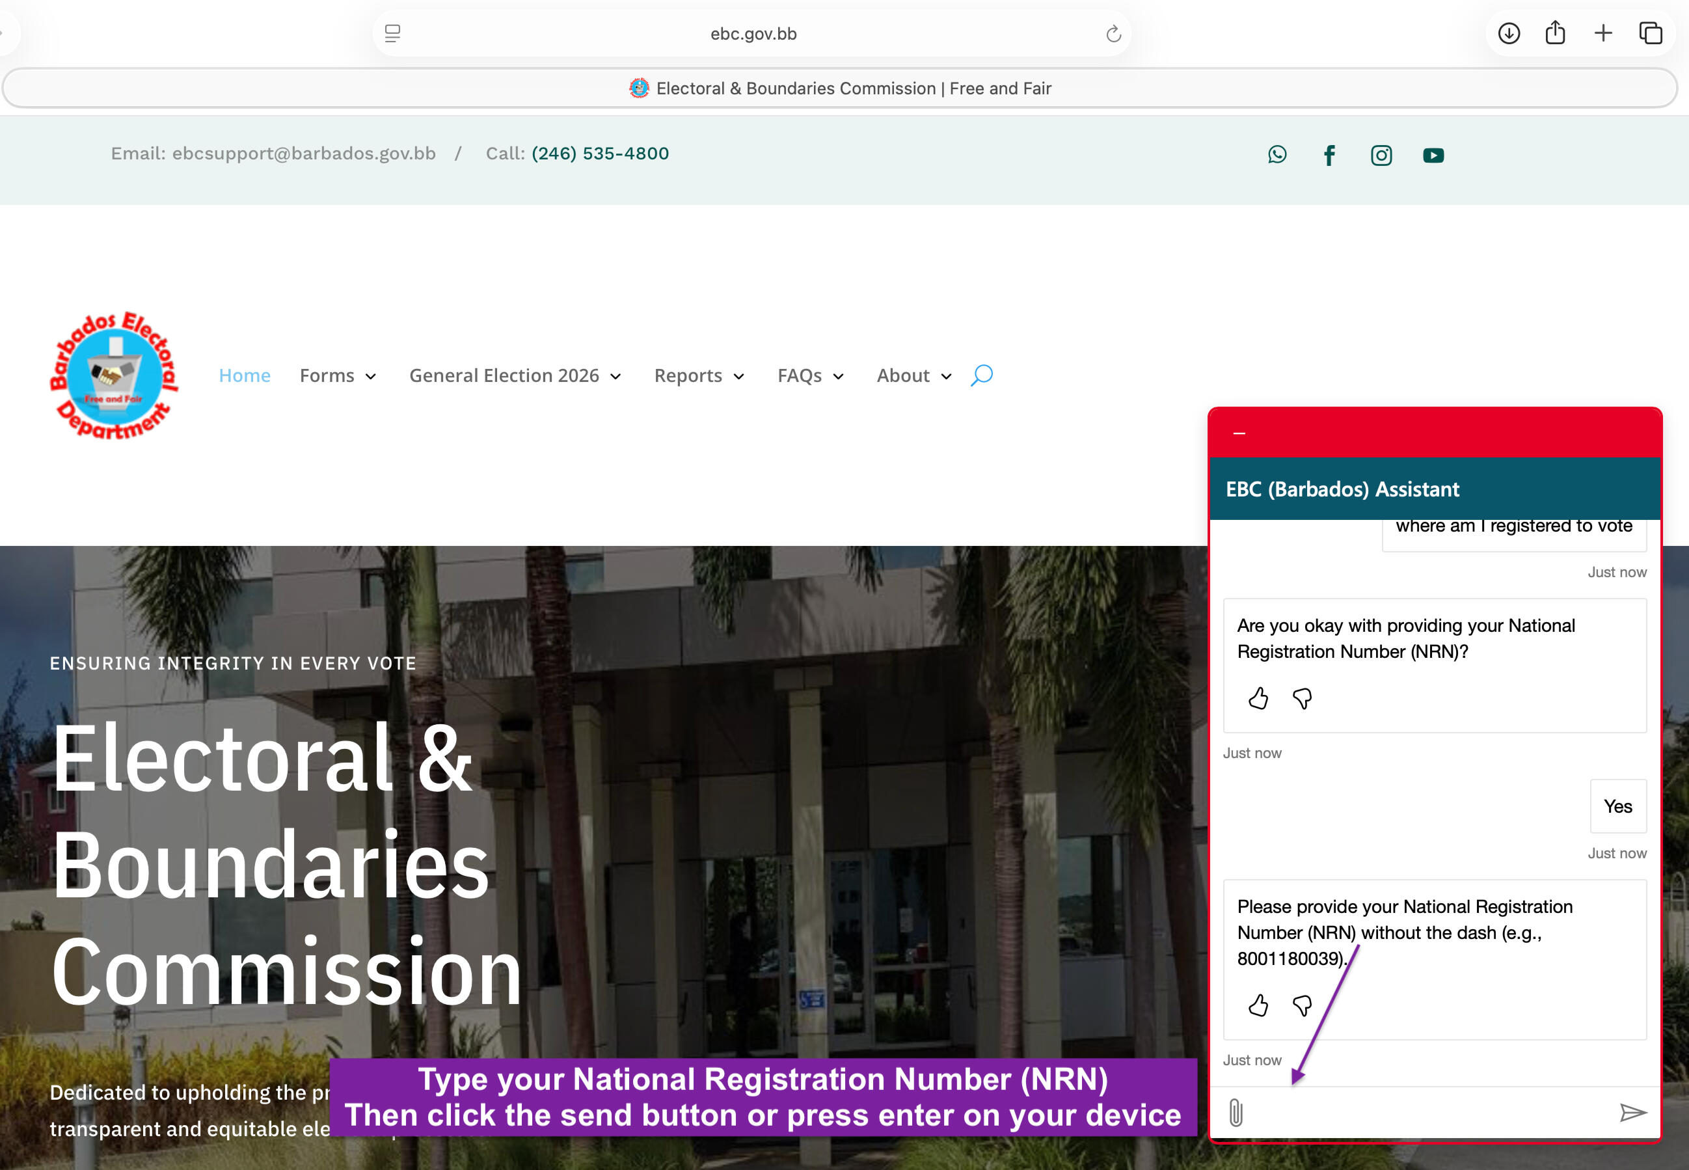
Task: Thumbs down the NRN consent question
Action: coord(1302,698)
